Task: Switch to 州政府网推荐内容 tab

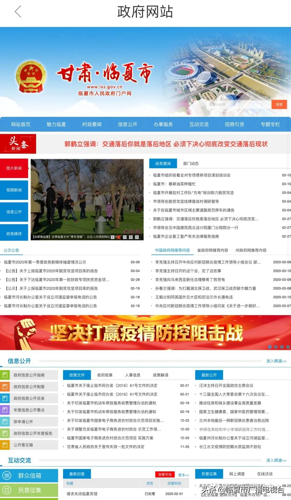Action: tap(251, 250)
